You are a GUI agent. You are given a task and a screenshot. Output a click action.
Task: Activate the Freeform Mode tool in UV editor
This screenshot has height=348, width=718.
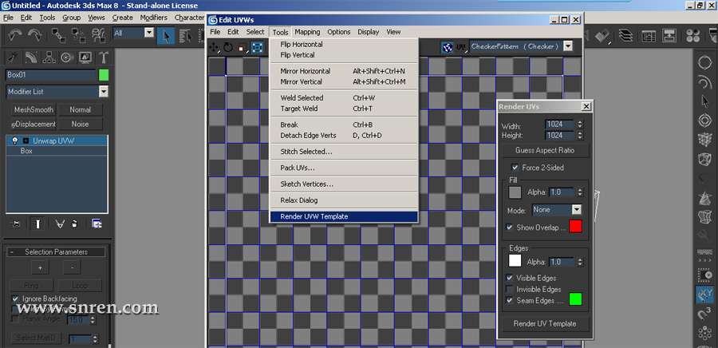tap(258, 47)
